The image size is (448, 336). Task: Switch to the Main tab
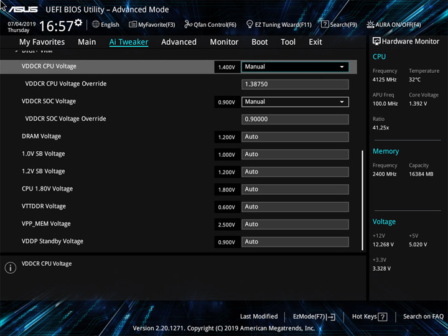pos(87,42)
